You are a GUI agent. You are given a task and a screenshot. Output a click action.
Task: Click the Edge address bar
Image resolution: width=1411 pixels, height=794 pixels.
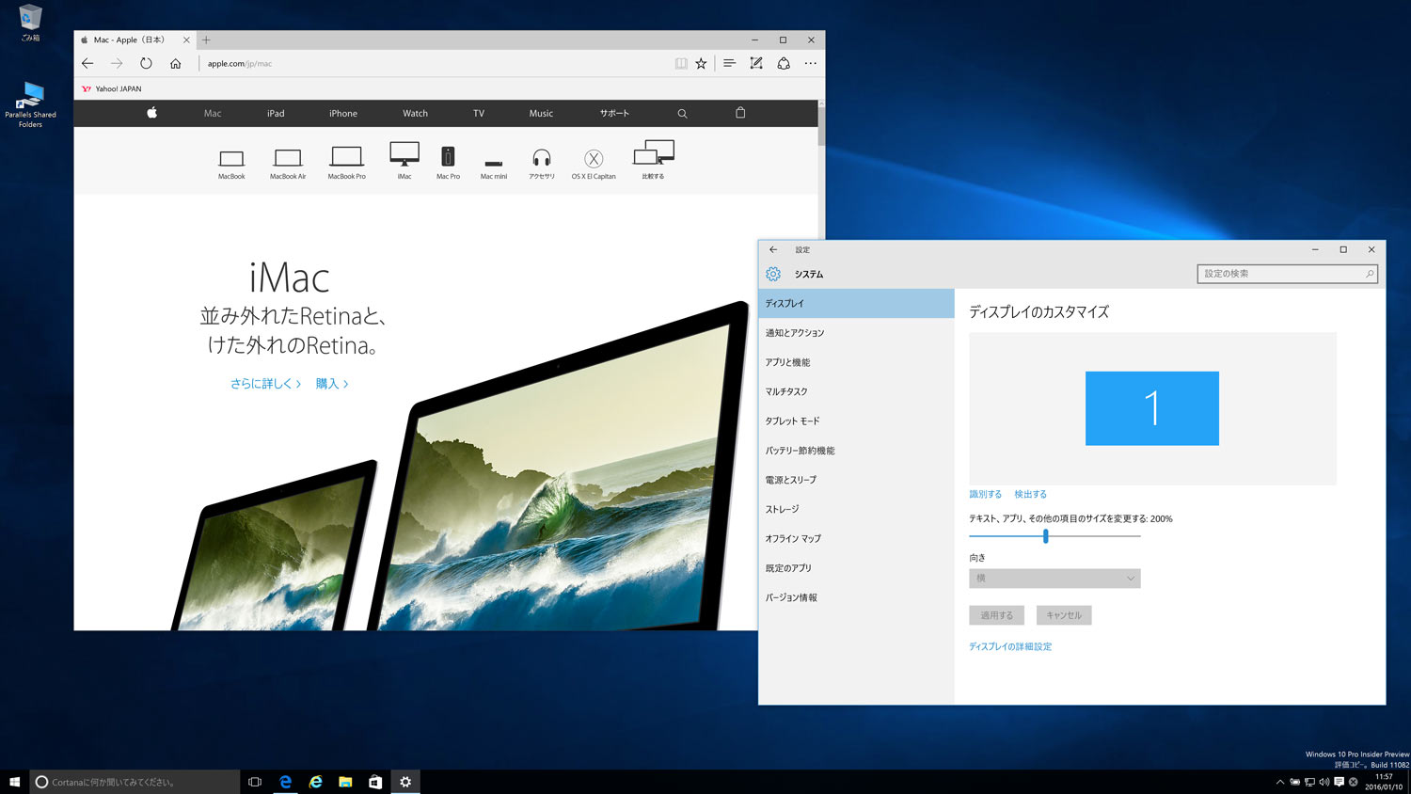pyautogui.click(x=433, y=63)
